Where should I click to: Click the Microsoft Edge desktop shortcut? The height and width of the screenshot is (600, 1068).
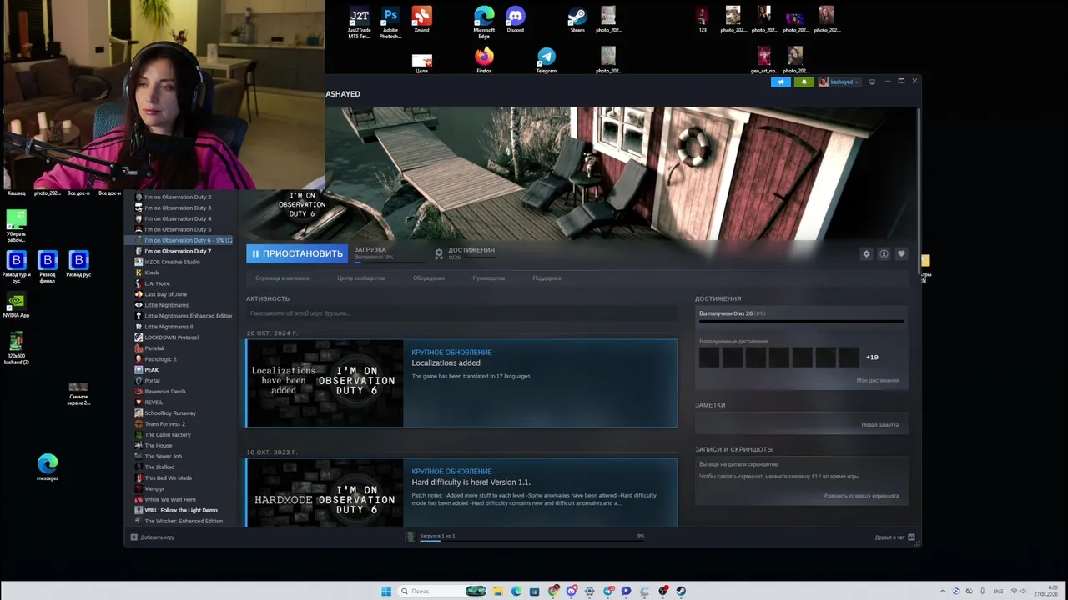tap(484, 22)
